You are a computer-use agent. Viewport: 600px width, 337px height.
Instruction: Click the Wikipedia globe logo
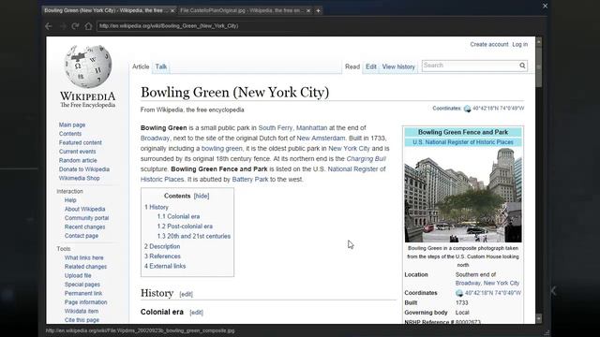88,66
